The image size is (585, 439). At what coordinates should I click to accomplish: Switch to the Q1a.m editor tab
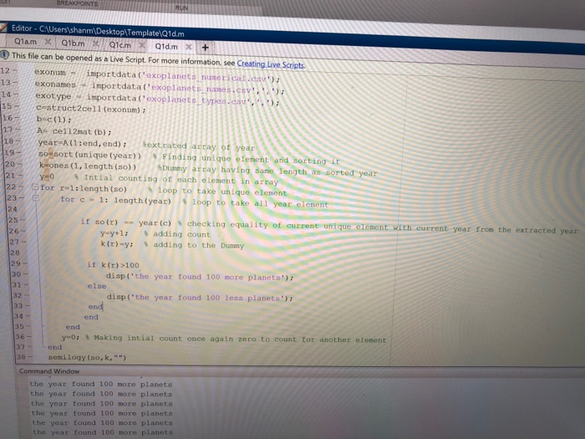(25, 42)
